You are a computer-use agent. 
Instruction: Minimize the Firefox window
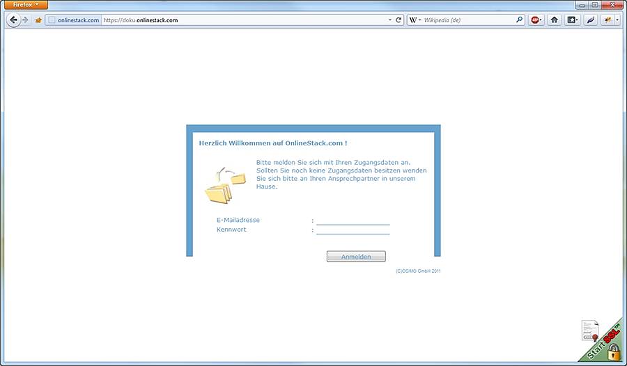point(582,5)
